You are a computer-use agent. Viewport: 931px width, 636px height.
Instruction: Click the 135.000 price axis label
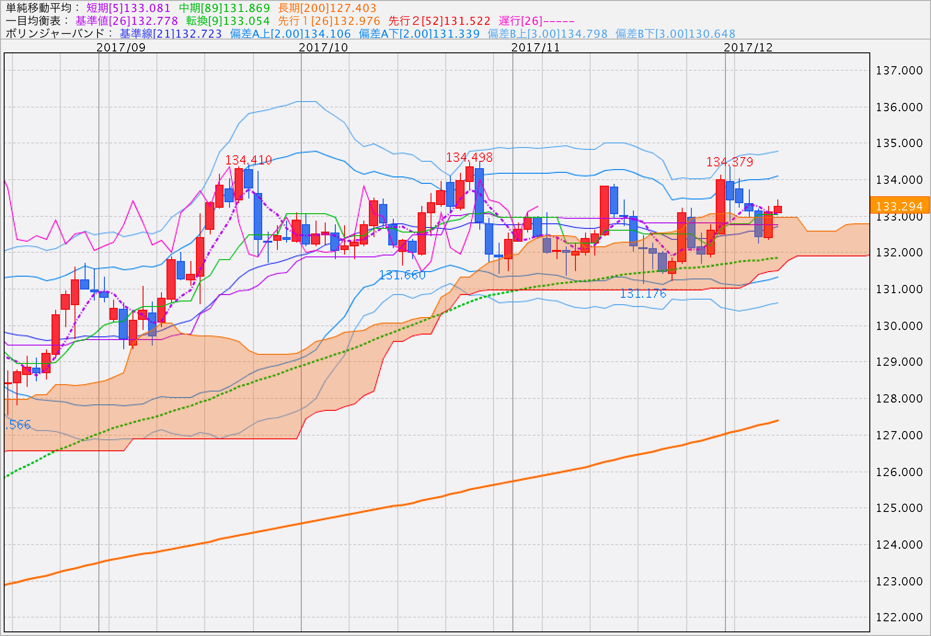899,143
